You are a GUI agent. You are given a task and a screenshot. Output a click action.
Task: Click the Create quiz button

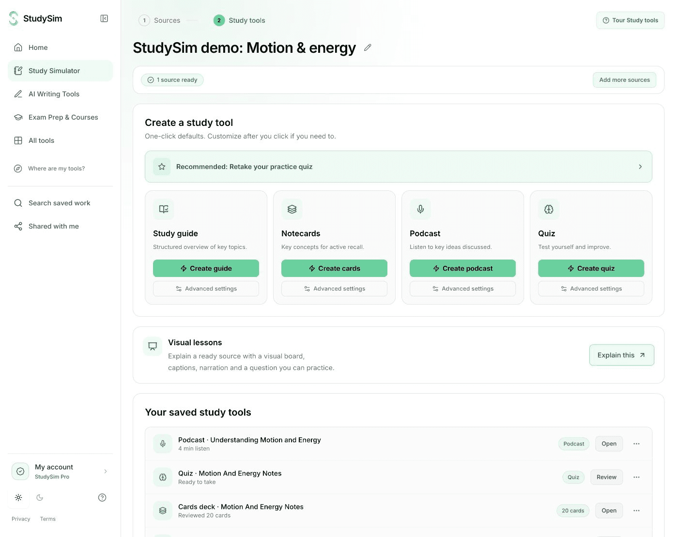(591, 268)
